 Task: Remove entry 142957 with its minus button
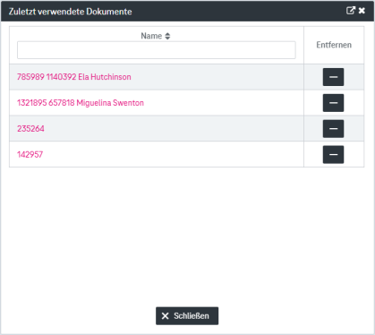click(333, 155)
